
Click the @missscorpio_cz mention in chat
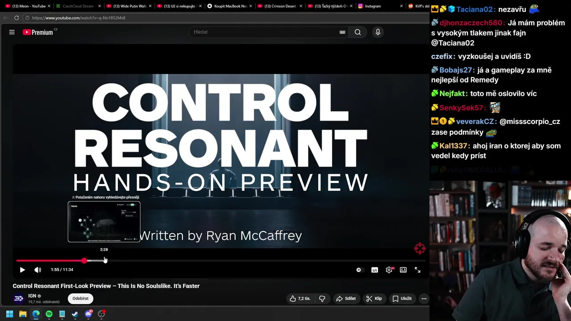(530, 121)
